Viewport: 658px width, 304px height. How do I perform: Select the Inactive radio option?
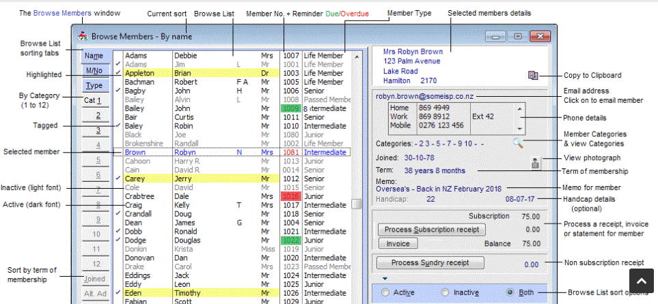click(445, 292)
